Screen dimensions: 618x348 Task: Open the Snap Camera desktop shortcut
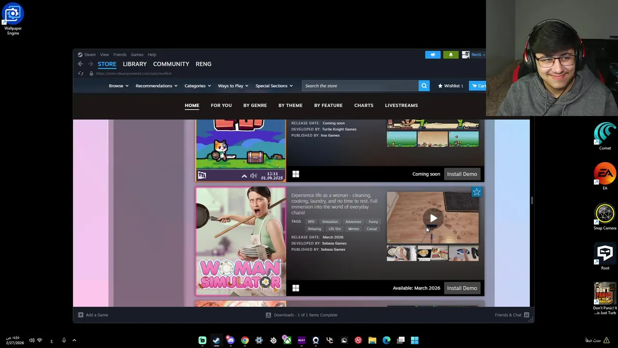604,217
